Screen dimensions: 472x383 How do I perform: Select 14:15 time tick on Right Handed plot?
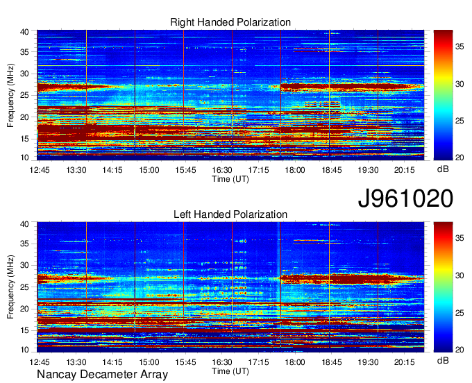coord(112,170)
